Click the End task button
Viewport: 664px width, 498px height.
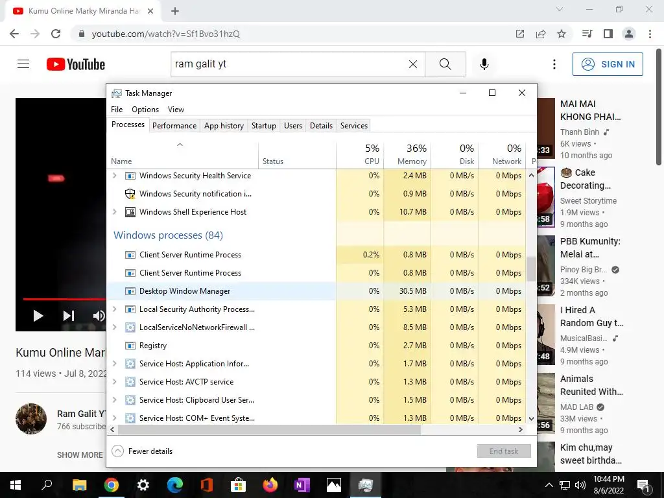point(503,451)
